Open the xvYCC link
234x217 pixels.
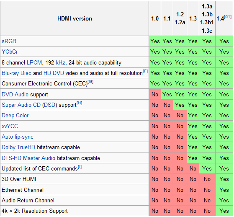coord(10,126)
